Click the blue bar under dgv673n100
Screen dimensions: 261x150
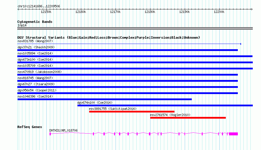tap(135, 62)
